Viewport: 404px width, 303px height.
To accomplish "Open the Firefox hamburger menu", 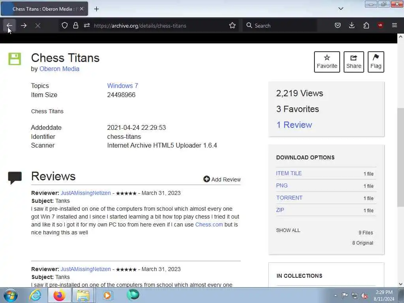I will 395,25.
